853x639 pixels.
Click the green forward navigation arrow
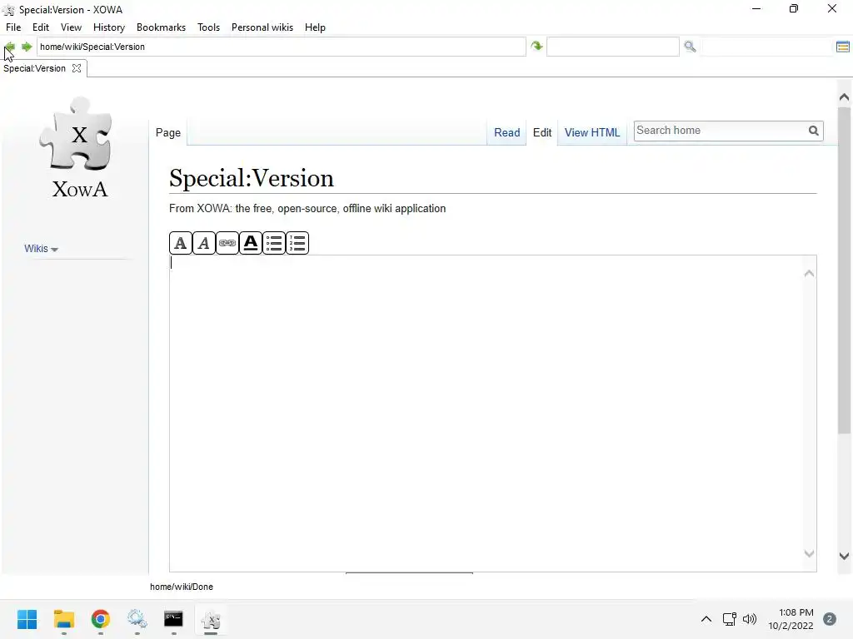tap(27, 47)
